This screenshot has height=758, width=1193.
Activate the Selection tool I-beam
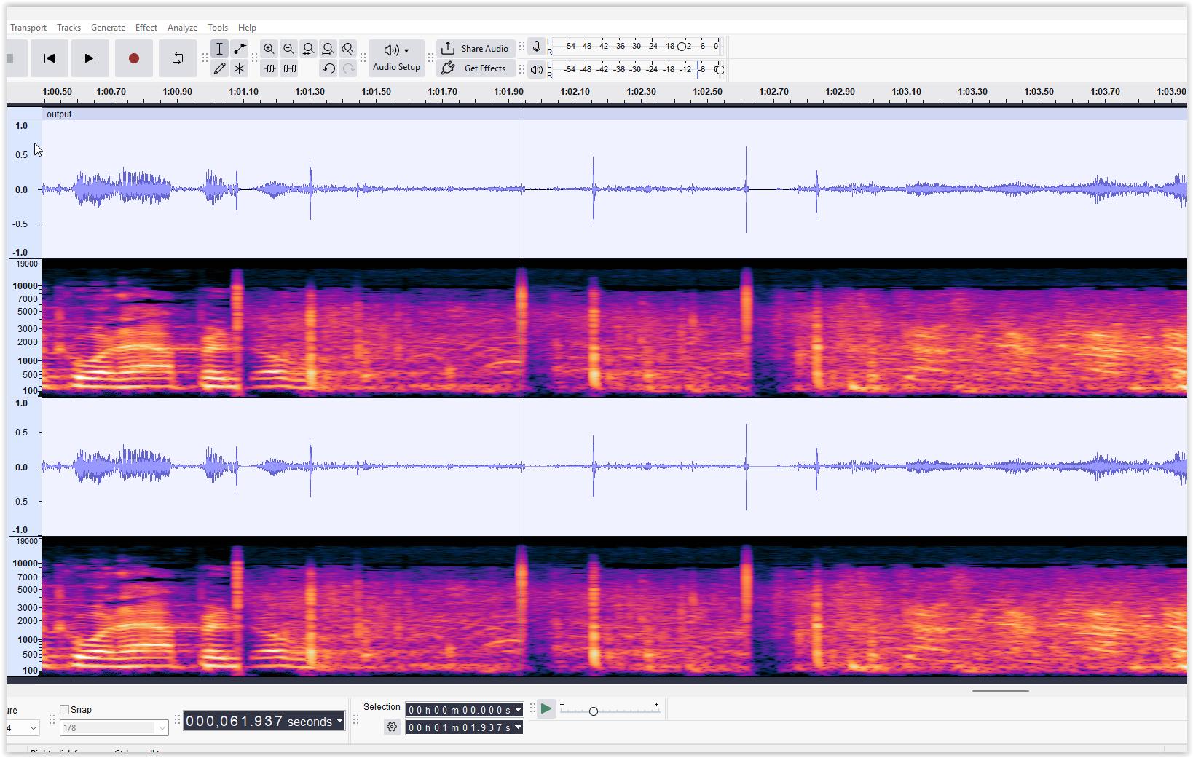[219, 49]
